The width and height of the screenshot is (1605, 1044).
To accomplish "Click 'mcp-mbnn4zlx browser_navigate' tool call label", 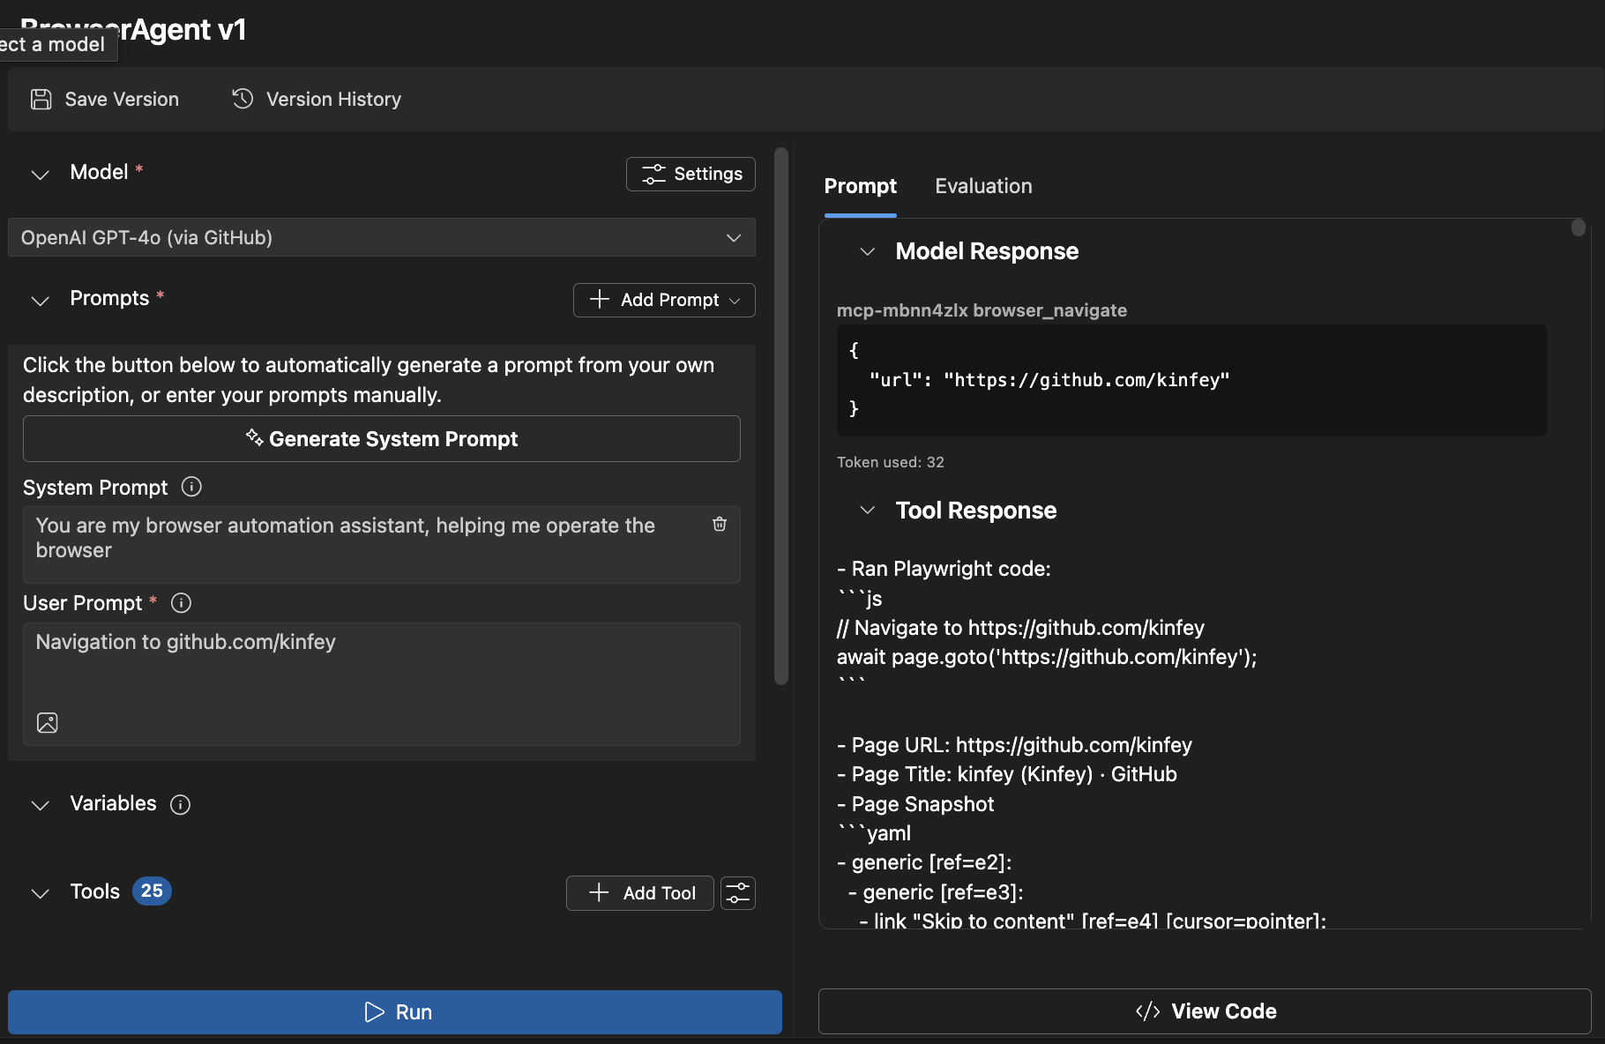I will coord(982,310).
